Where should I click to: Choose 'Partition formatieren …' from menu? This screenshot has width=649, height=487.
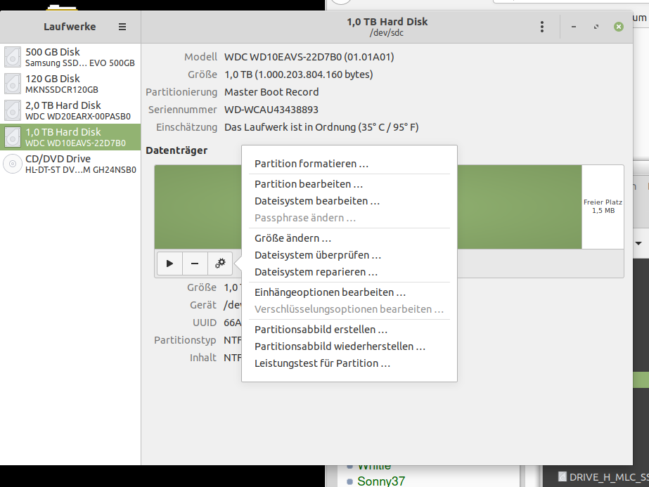311,164
